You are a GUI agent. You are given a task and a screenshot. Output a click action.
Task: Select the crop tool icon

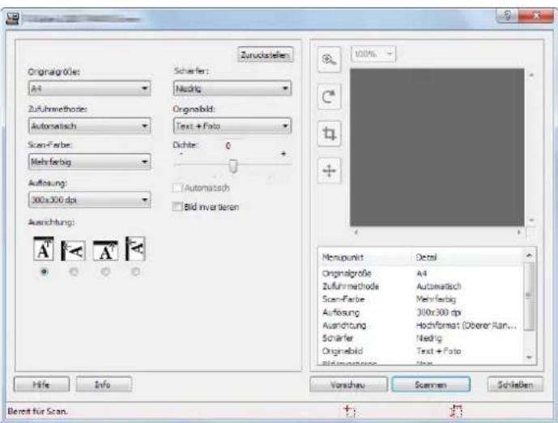(329, 133)
